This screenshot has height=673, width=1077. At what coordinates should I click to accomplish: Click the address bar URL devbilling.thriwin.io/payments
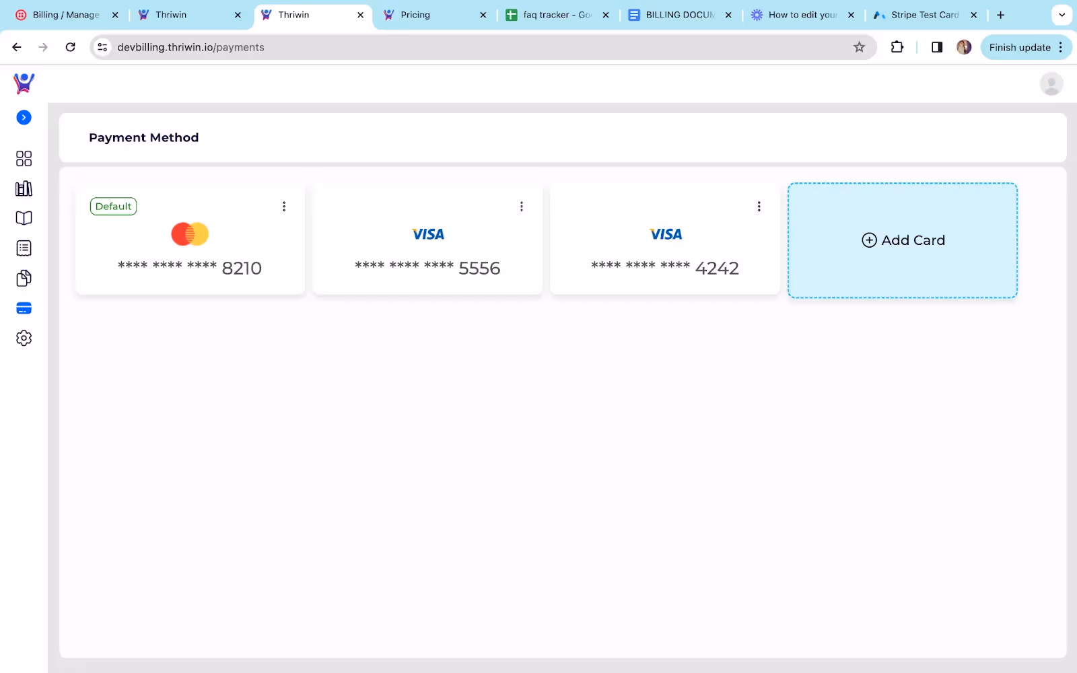click(190, 47)
